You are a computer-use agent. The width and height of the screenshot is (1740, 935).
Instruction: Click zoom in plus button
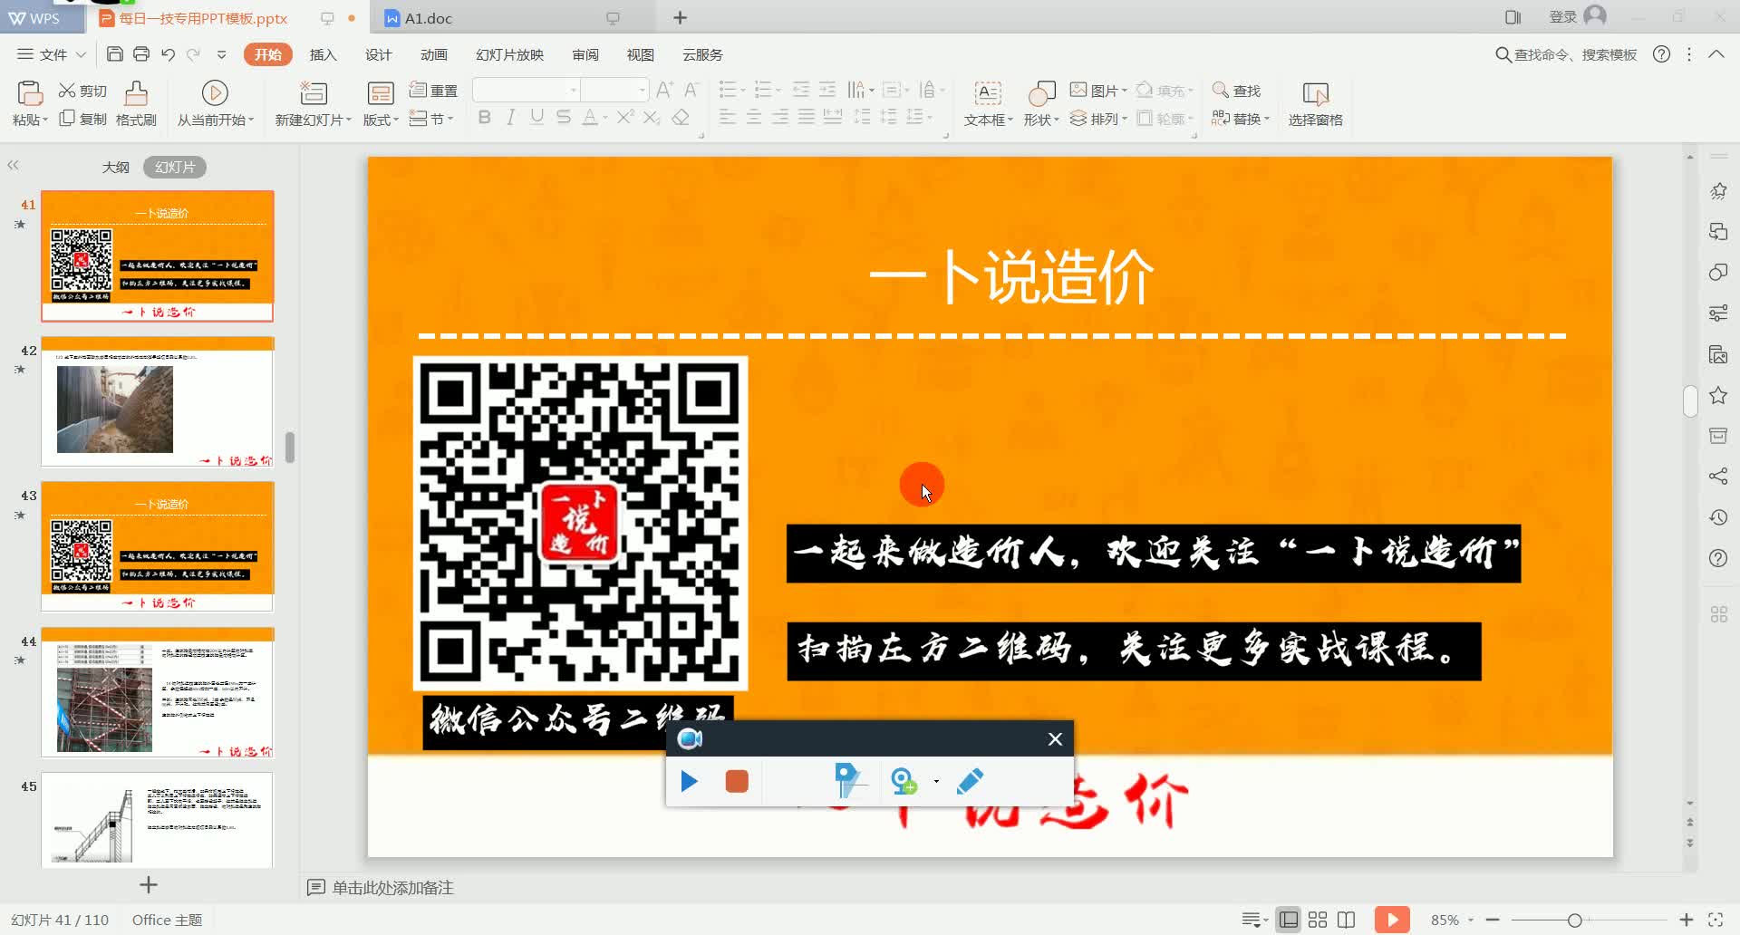pos(1687,920)
